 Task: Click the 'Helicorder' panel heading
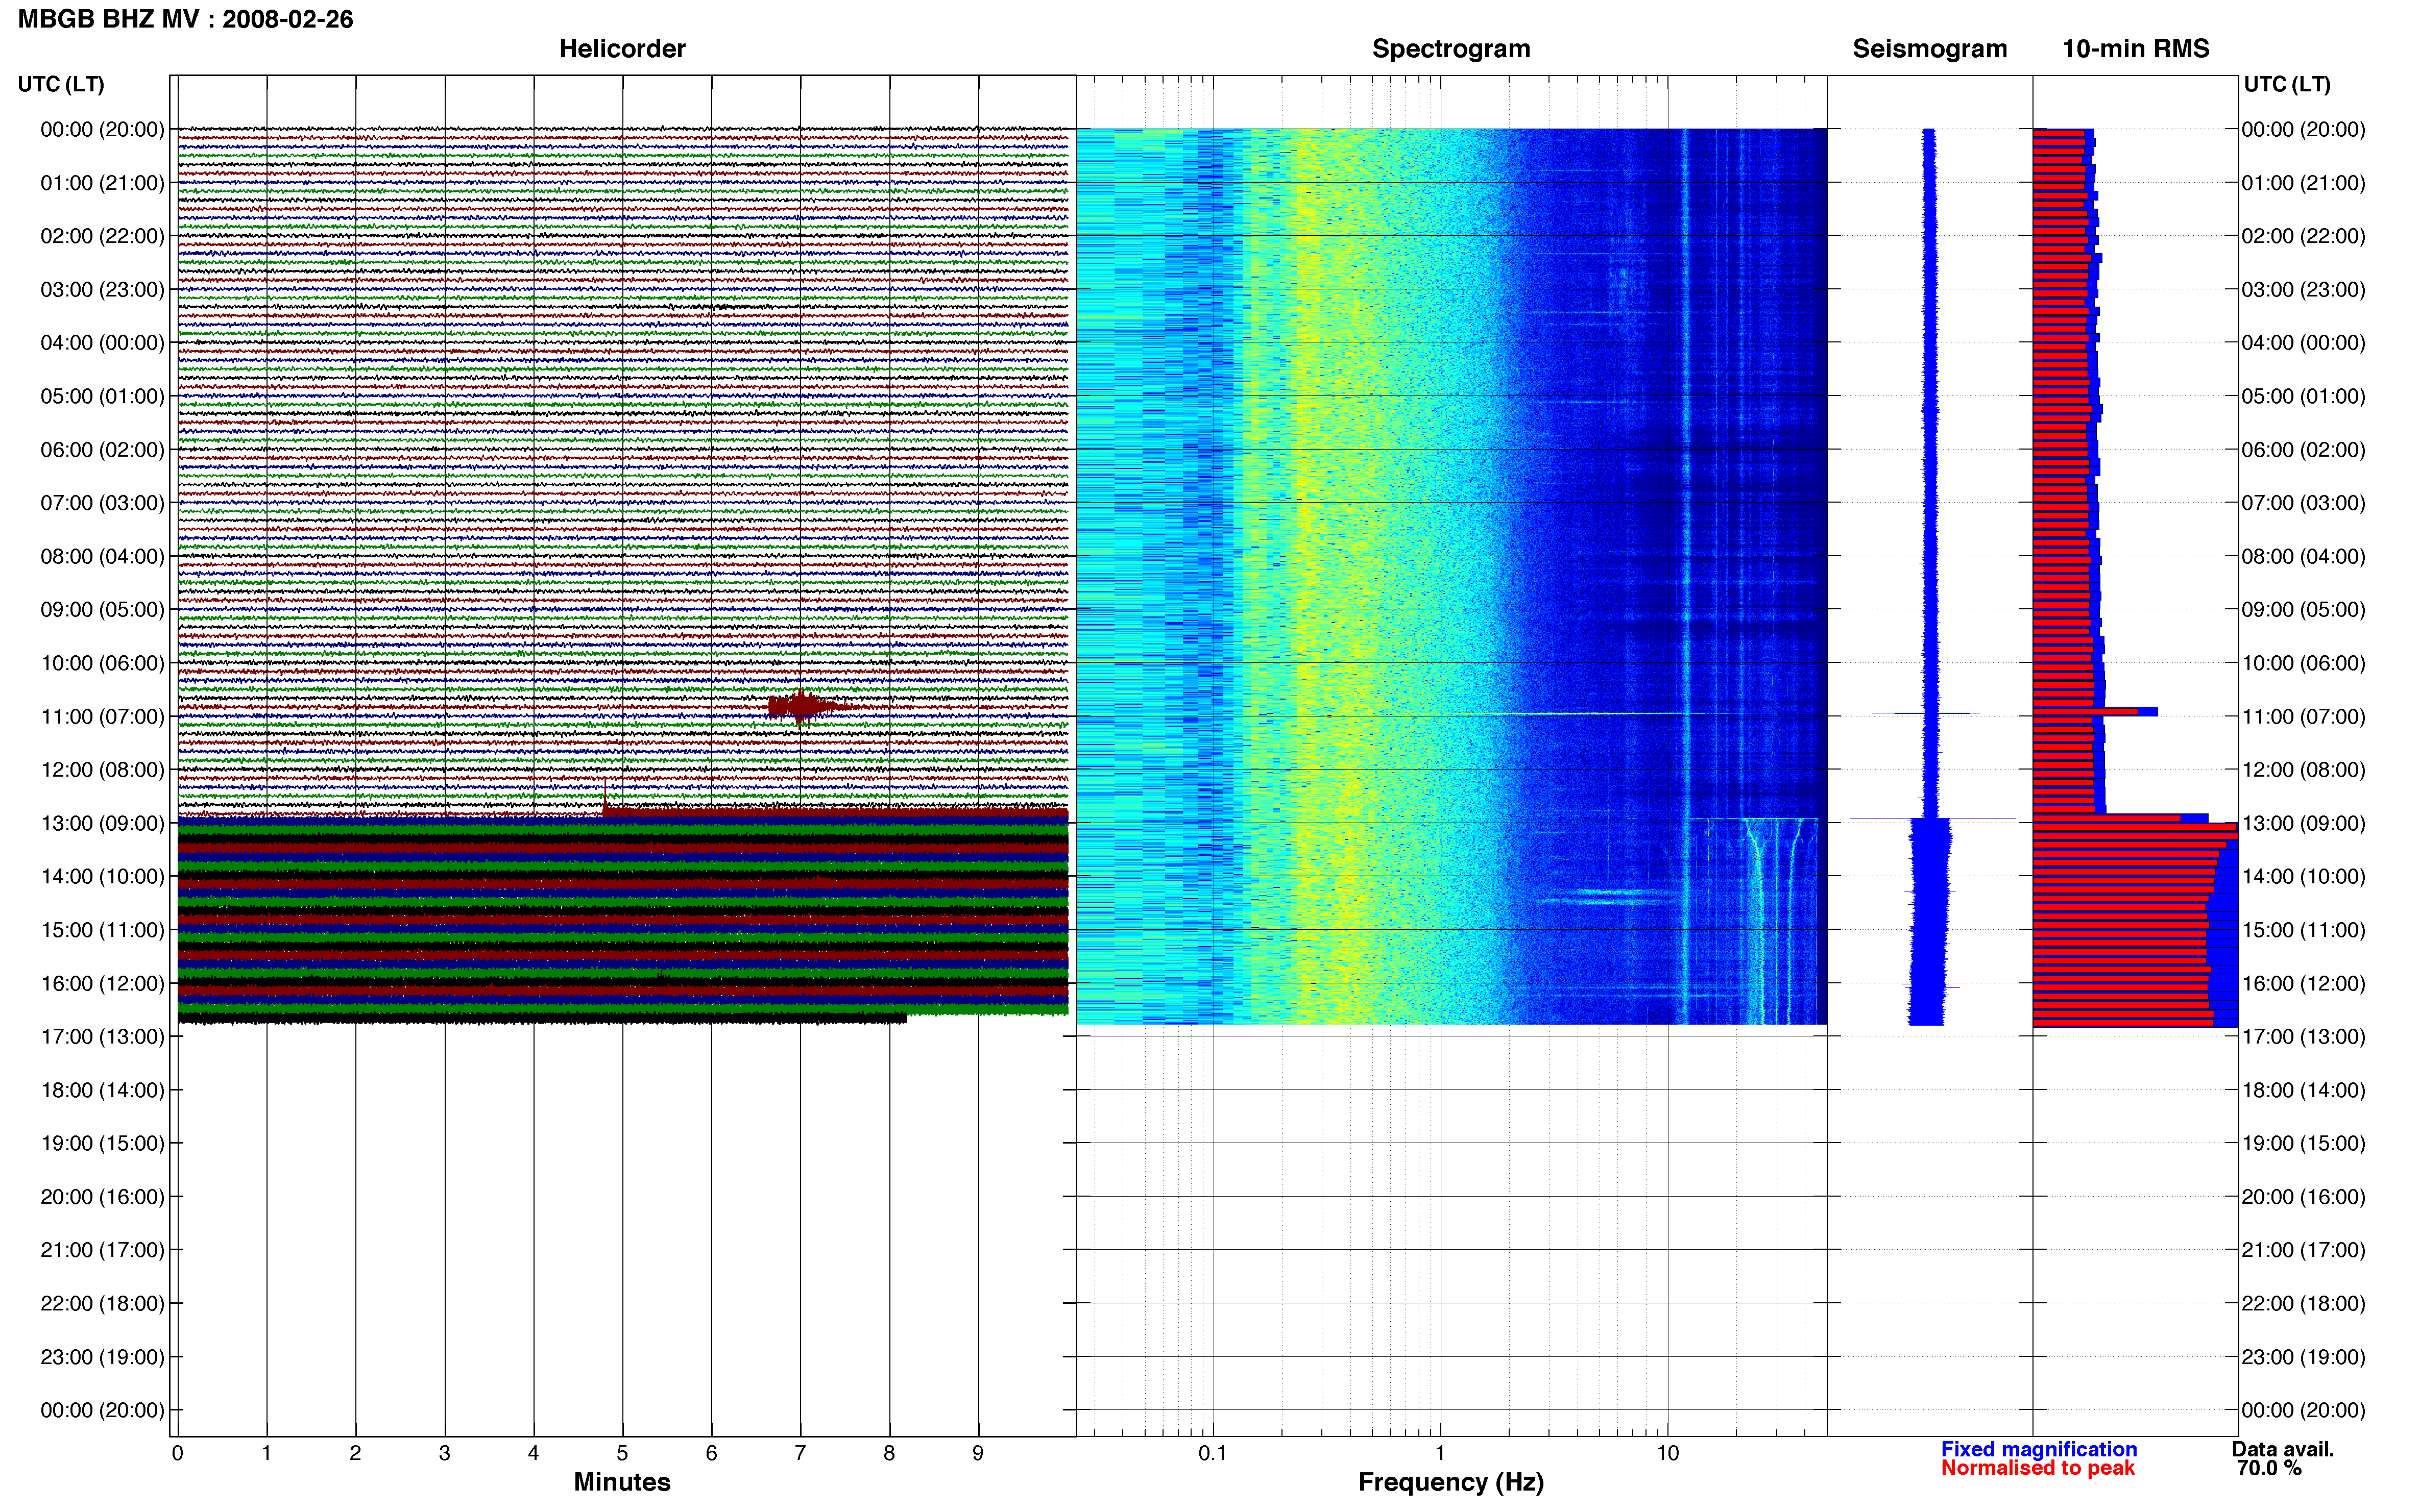(x=622, y=48)
